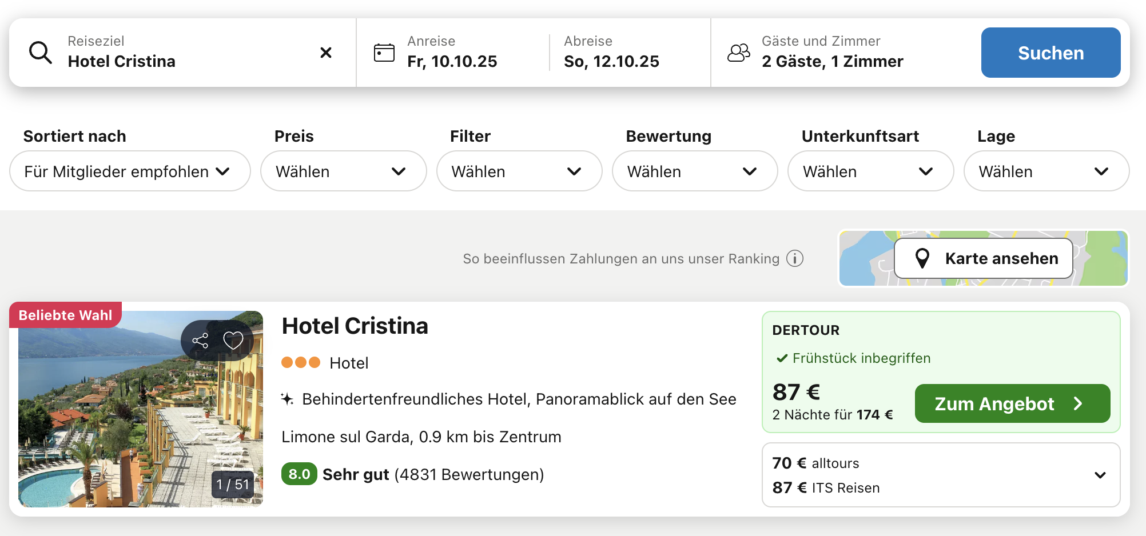The height and width of the screenshot is (536, 1146).
Task: Open ranking payments info icon
Action: coord(795,259)
